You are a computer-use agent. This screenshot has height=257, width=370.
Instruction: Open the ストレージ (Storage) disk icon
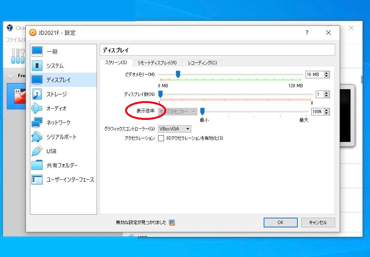[x=37, y=94]
